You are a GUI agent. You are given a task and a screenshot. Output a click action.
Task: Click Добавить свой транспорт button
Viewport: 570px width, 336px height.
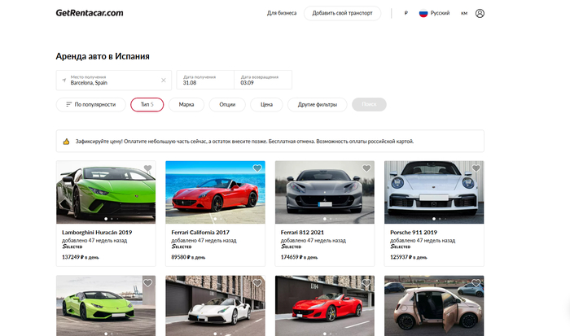tap(343, 13)
